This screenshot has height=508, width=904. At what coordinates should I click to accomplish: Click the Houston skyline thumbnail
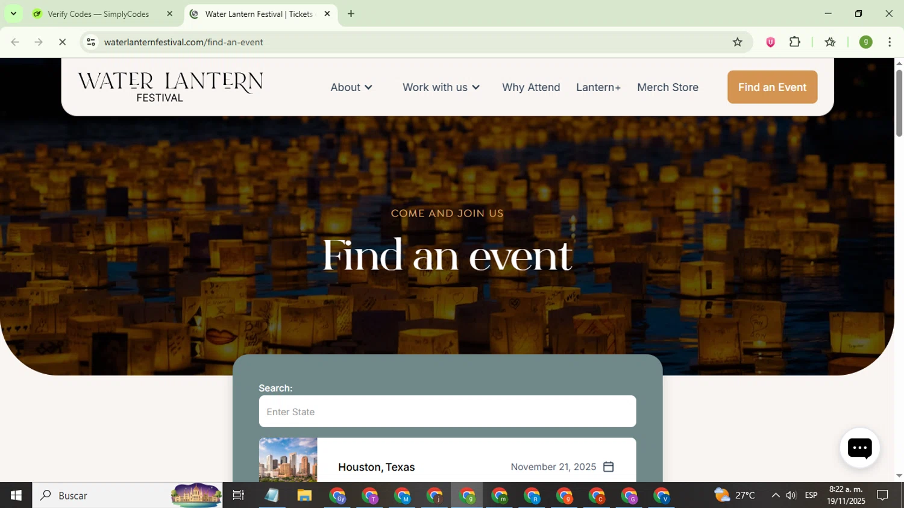288,460
